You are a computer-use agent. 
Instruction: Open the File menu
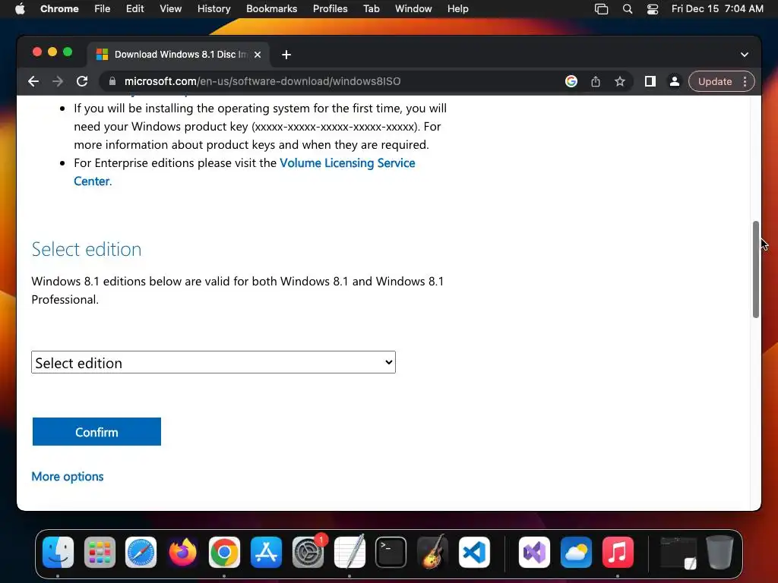click(x=103, y=8)
